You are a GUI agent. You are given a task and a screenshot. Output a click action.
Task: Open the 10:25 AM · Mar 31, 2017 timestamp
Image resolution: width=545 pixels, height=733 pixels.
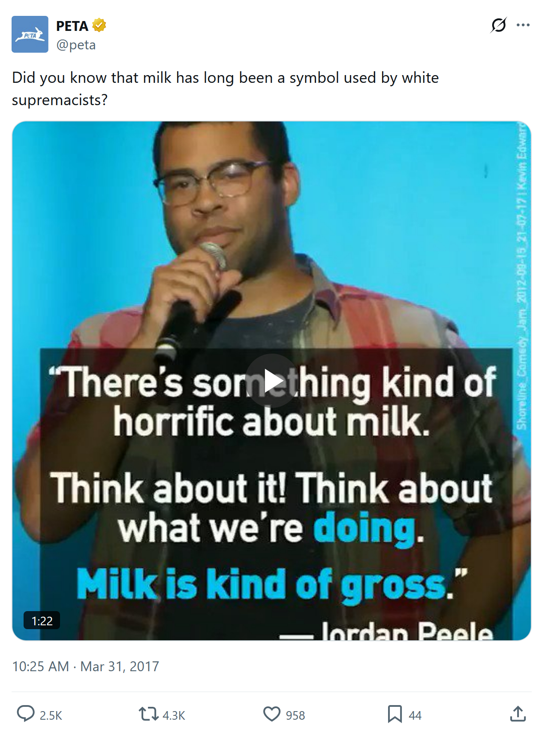86,666
